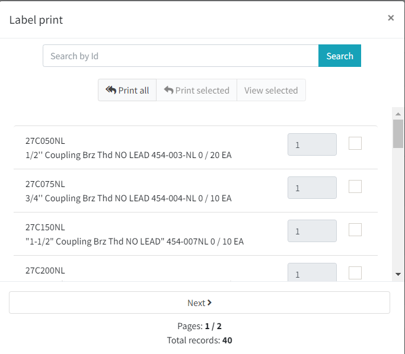This screenshot has height=354, width=405.
Task: Click the Print selected reply arrow icon
Action: click(168, 91)
